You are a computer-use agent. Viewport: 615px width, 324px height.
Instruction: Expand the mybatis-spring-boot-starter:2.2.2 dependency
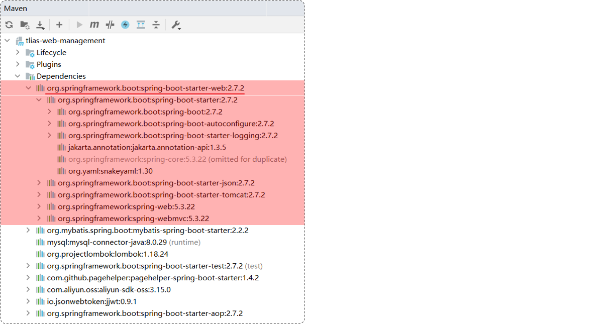(28, 231)
